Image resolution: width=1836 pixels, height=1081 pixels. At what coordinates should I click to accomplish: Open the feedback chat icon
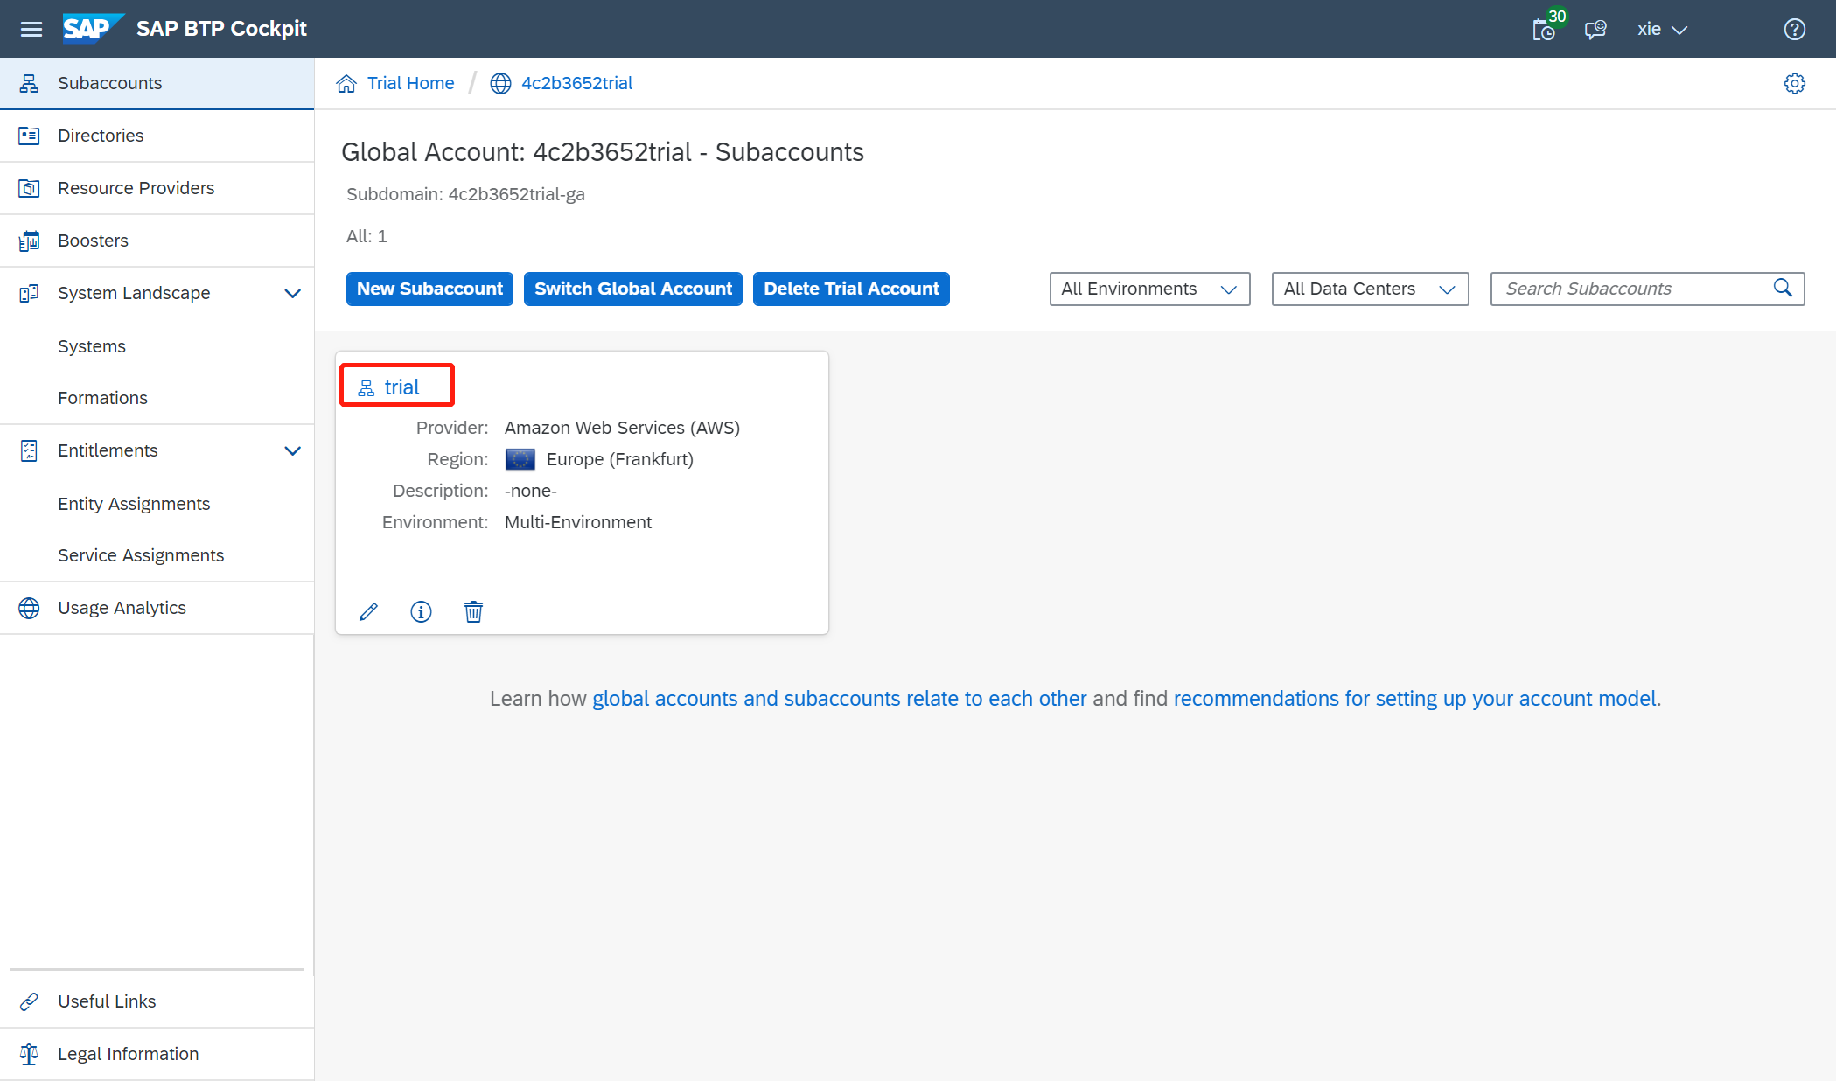click(x=1595, y=30)
